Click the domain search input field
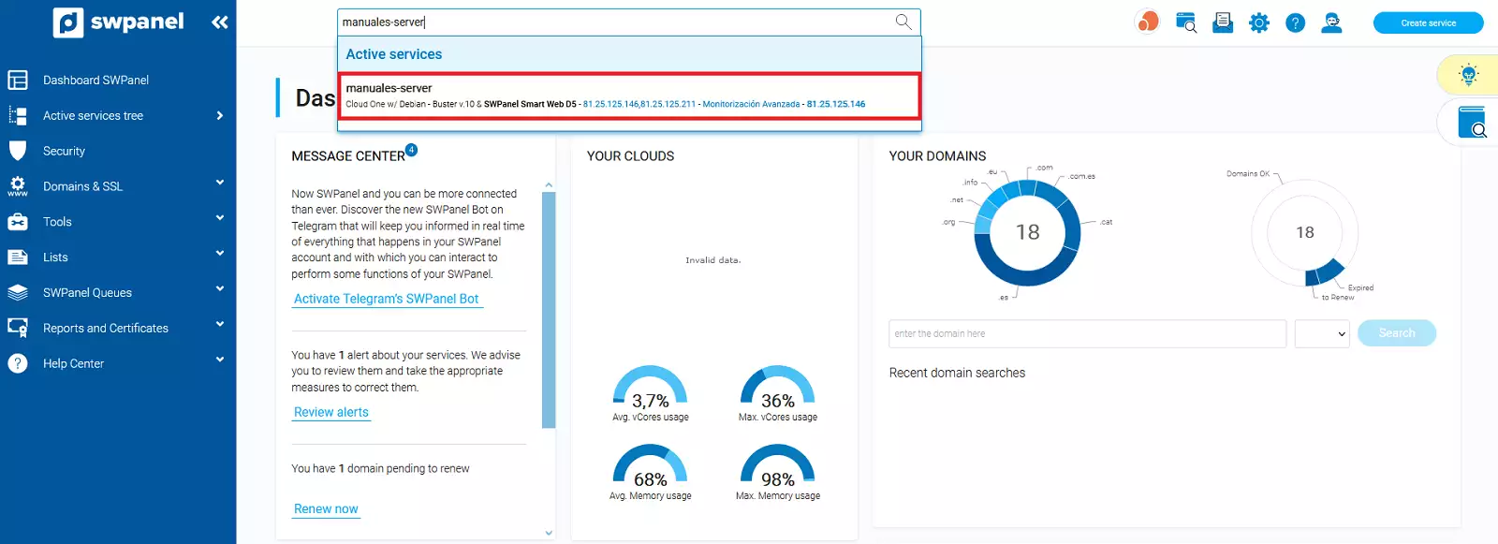The image size is (1498, 544). coord(1087,333)
